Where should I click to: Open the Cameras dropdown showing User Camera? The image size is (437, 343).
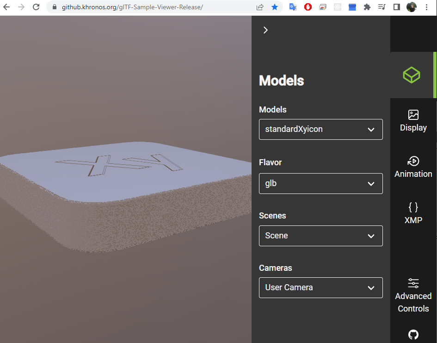tap(320, 287)
